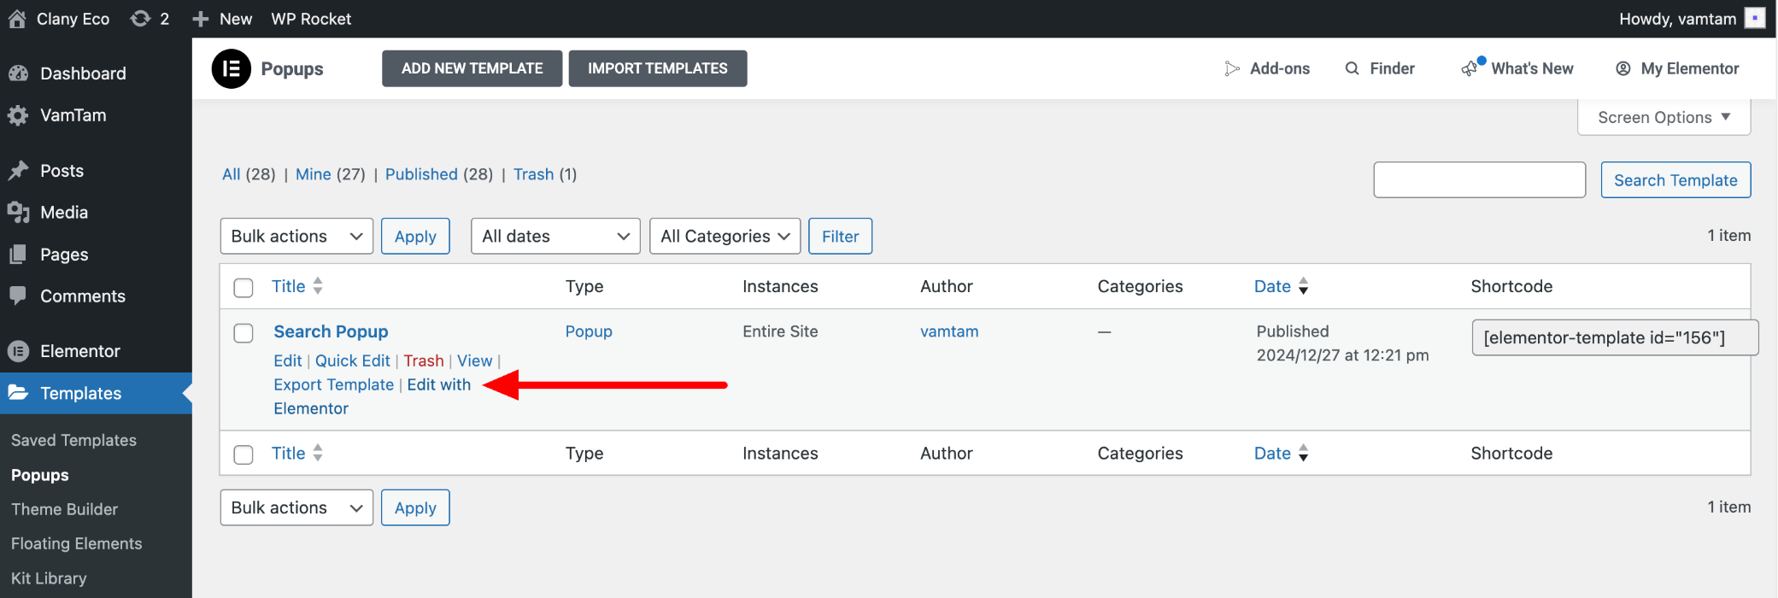Tick the Search Popup row checkbox
The image size is (1778, 598).
click(244, 333)
